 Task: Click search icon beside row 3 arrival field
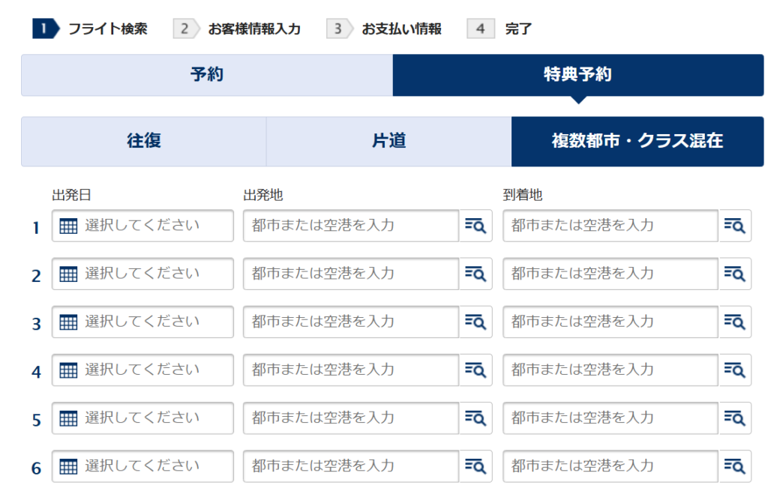point(735,322)
